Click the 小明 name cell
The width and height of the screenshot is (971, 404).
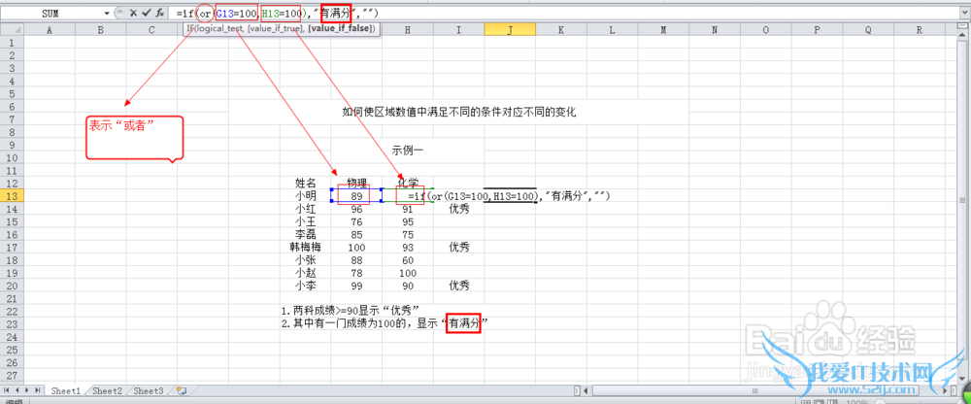[x=305, y=196]
